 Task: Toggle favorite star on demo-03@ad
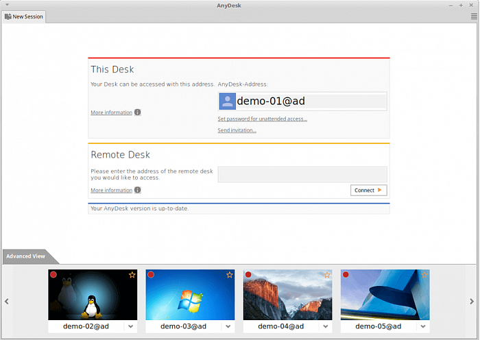(230, 275)
